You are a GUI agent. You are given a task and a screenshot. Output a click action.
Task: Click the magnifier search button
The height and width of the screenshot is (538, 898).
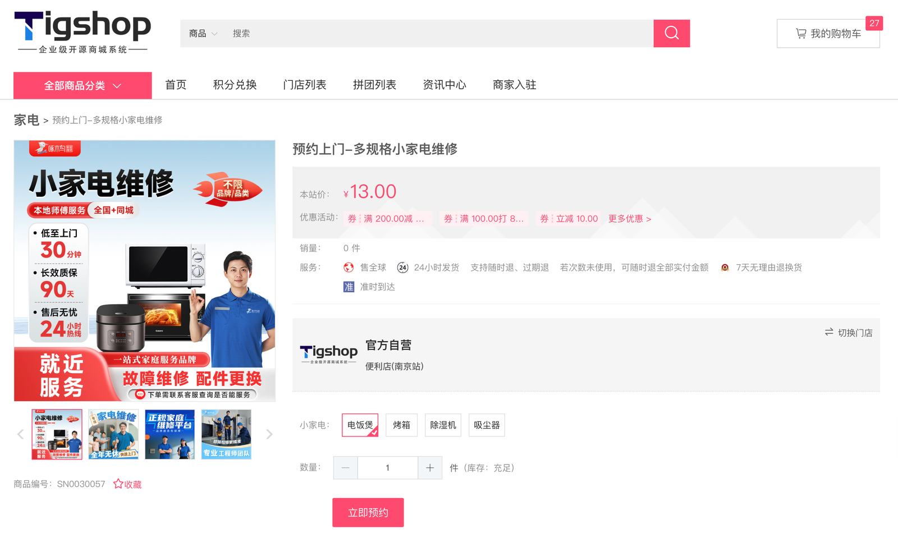click(671, 33)
